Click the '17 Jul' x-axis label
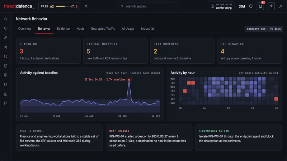The height and width of the screenshot is (161, 287). coord(24,116)
